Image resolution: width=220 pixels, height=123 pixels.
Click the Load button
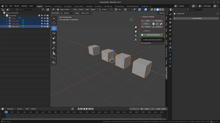(146, 24)
